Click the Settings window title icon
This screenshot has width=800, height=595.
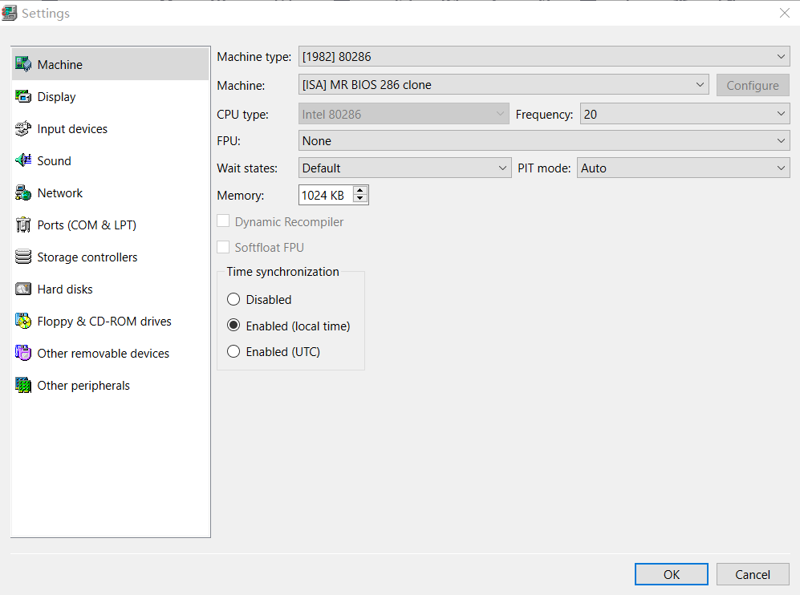pos(9,14)
